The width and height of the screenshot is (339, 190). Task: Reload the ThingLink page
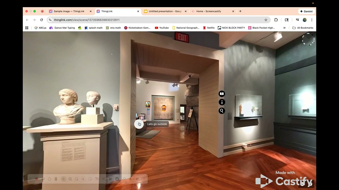42,20
